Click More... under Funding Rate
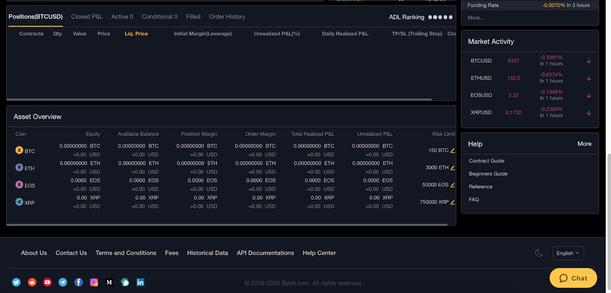 point(476,18)
